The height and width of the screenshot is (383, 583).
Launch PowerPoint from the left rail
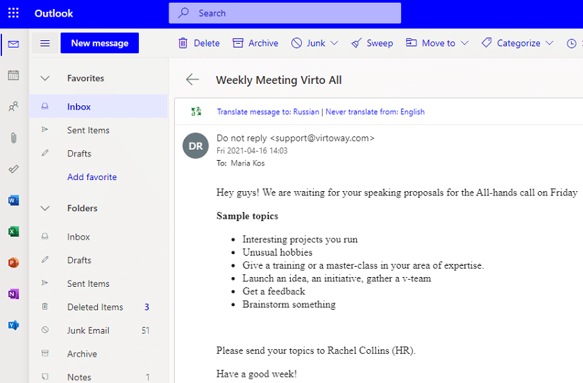point(13,262)
